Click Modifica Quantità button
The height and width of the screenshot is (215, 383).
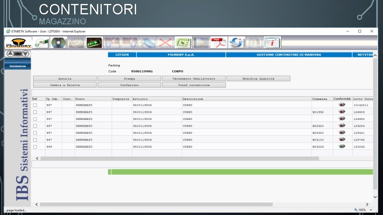259,78
